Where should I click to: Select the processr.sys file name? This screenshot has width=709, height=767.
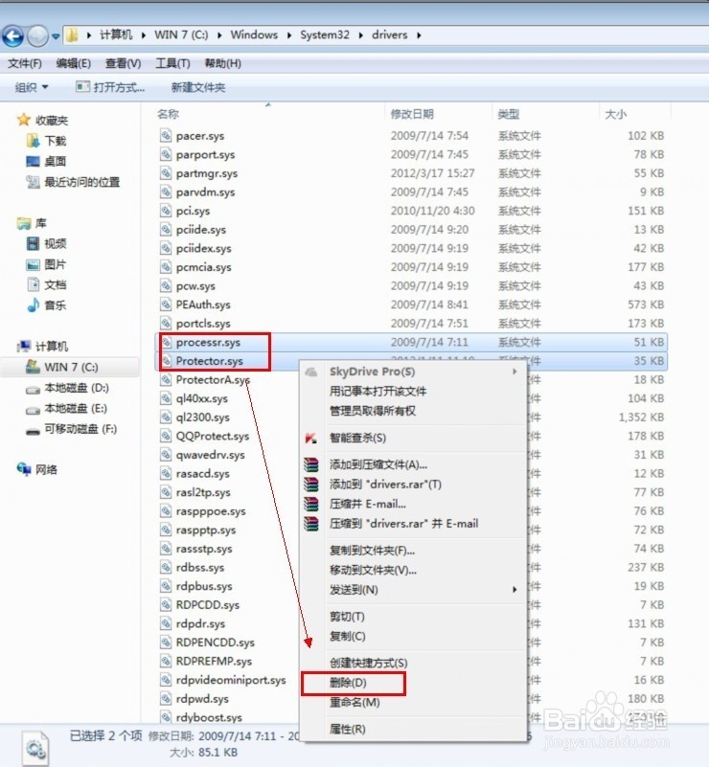[208, 343]
